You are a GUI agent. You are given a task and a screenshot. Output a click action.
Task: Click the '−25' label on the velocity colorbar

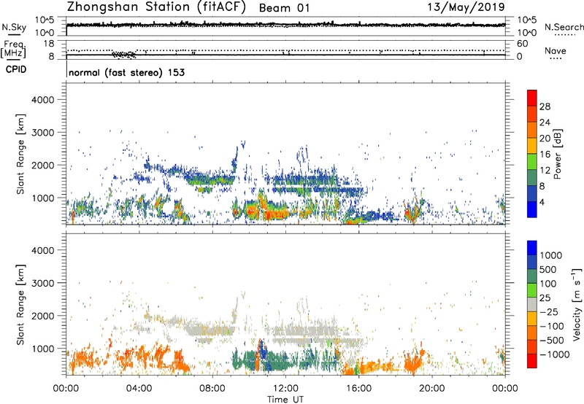click(x=550, y=312)
